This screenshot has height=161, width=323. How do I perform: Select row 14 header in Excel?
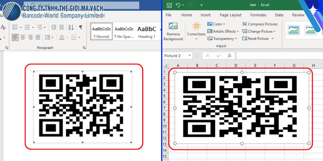pyautogui.click(x=166, y=150)
